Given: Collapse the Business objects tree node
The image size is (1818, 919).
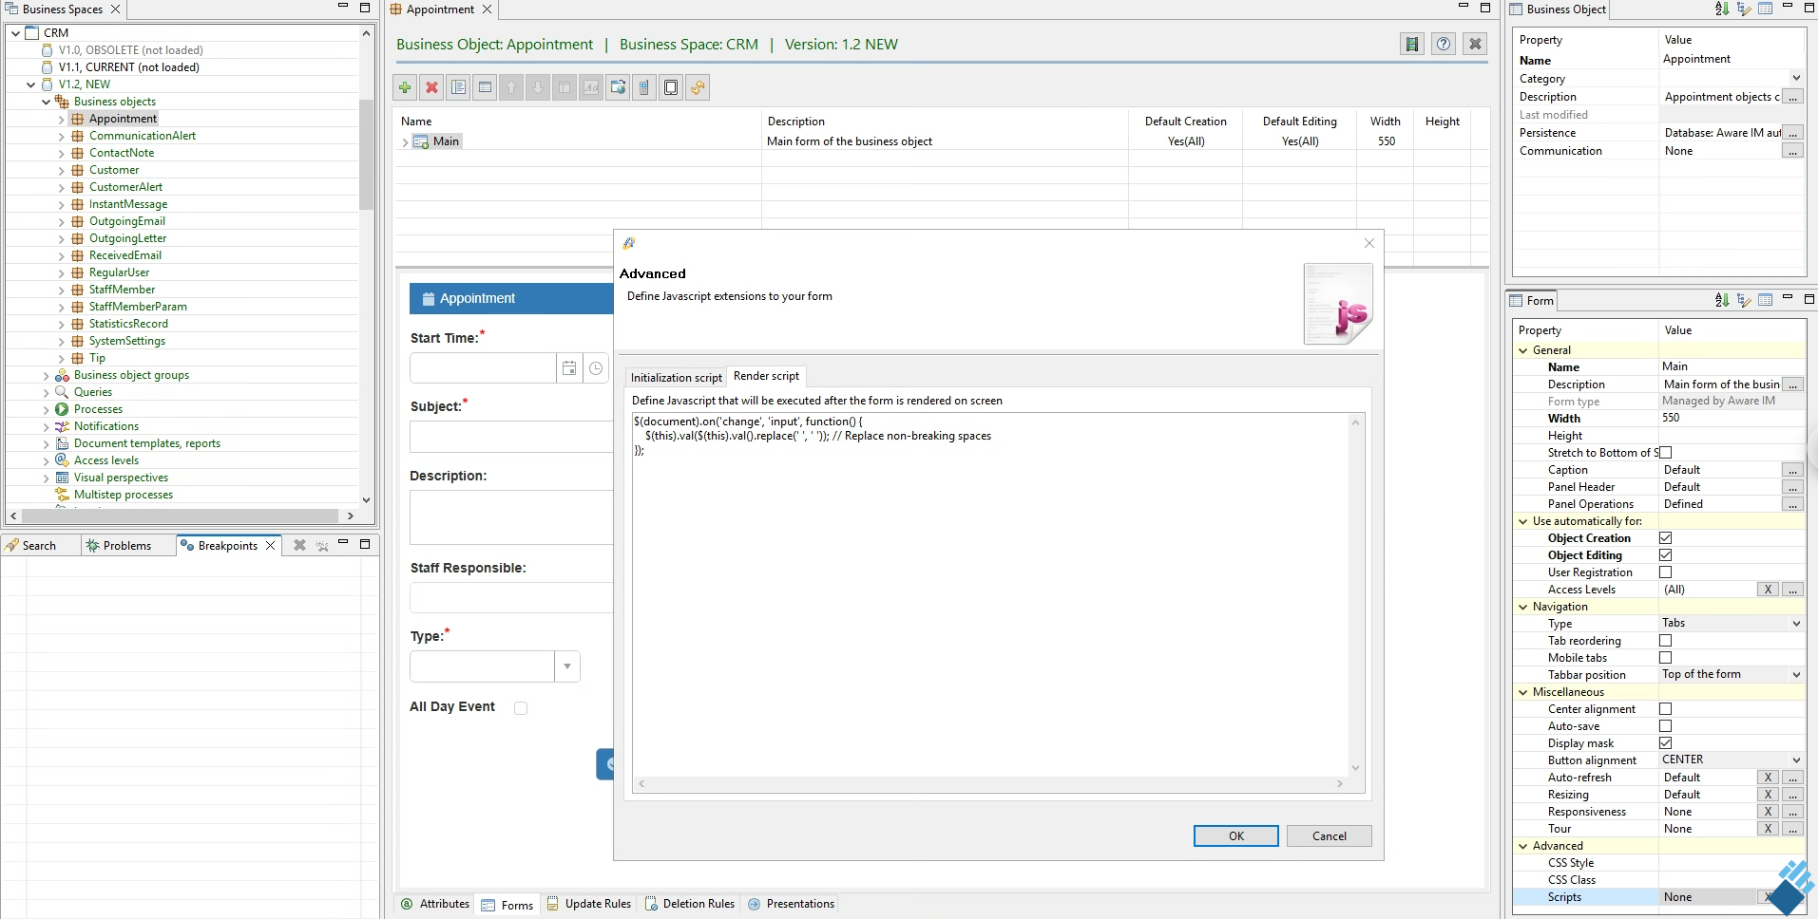Looking at the screenshot, I should [x=46, y=102].
